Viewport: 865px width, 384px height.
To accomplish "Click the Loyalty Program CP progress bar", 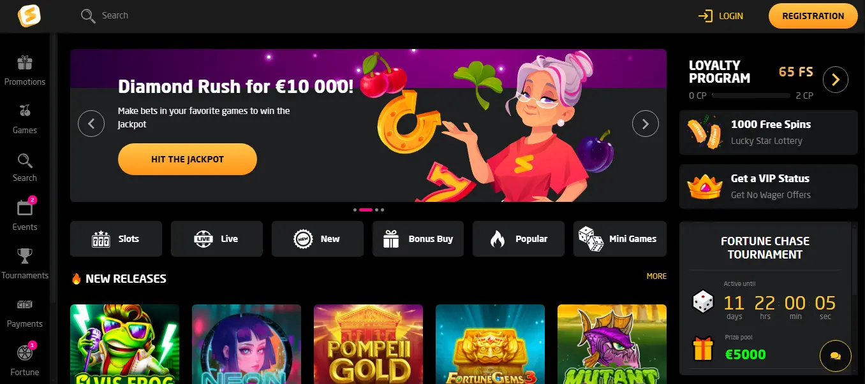I will coord(751,96).
